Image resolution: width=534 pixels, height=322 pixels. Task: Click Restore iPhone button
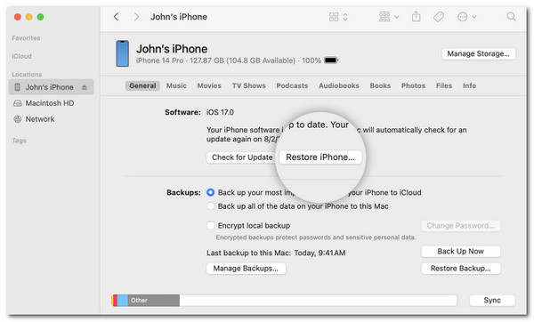point(320,157)
